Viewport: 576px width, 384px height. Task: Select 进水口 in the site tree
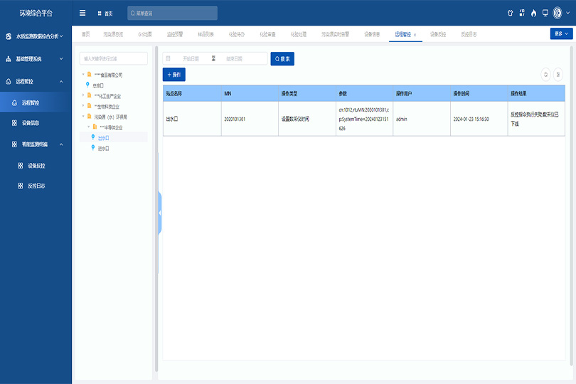[x=102, y=149]
